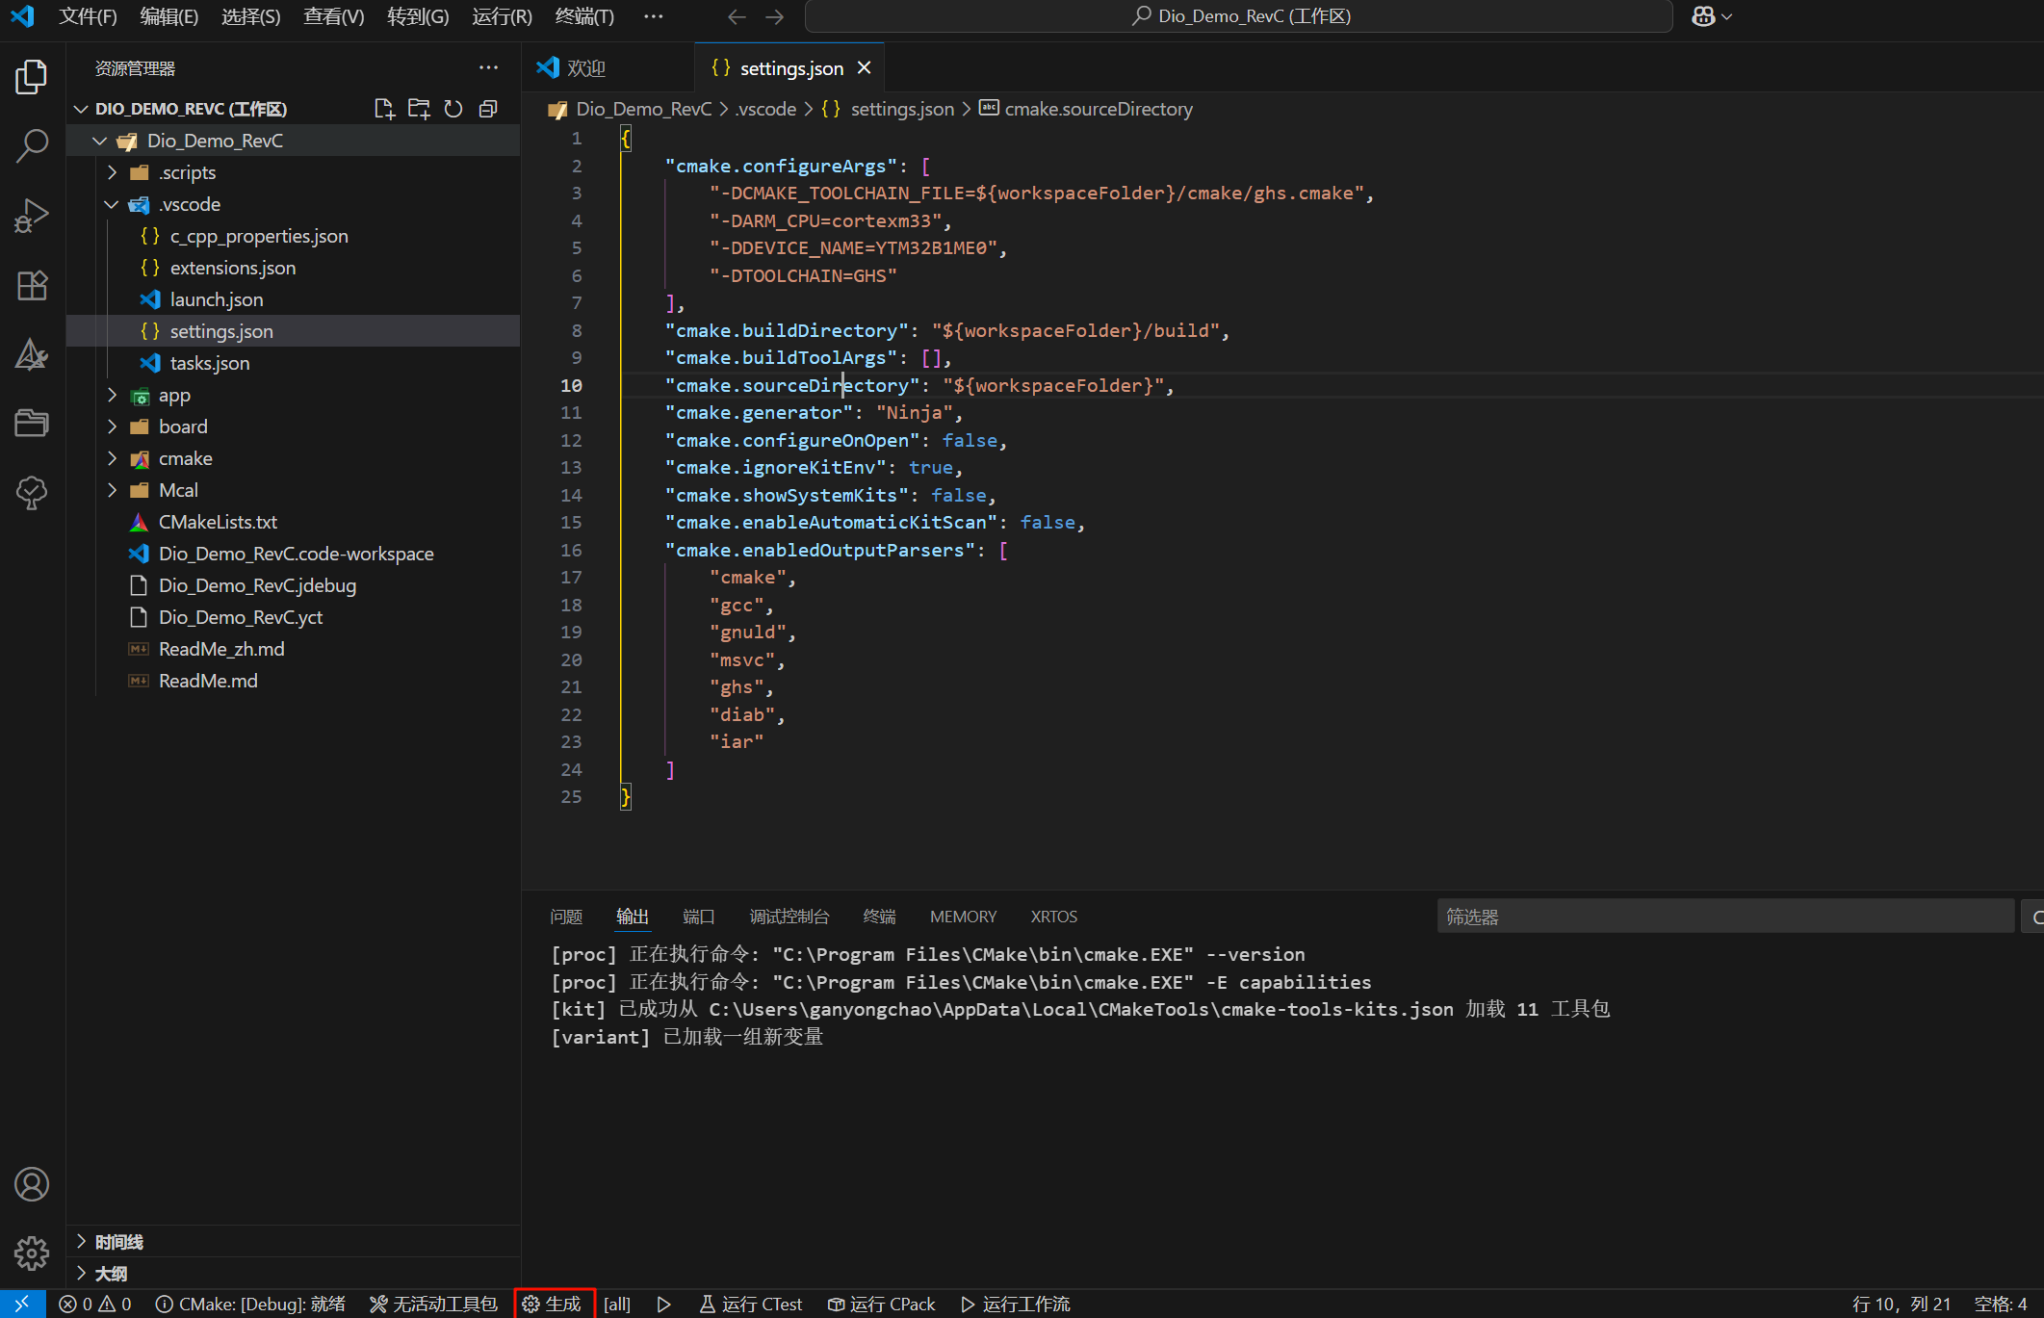The image size is (2044, 1318).
Task: Click the output filter (筛选器) field
Action: pos(1724,917)
